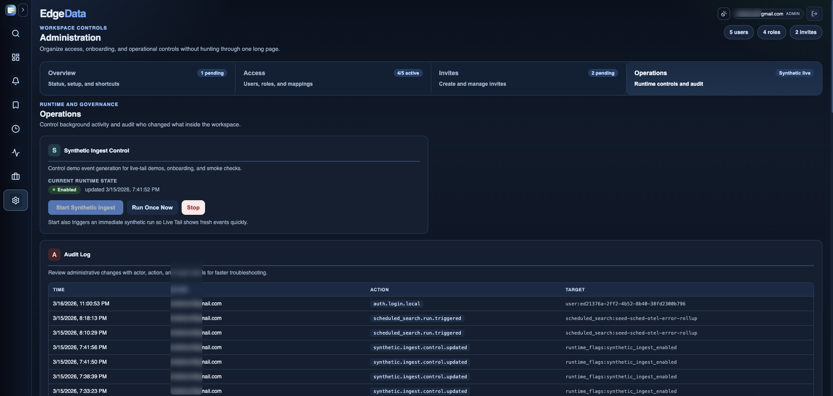Select the auth.login.local action cell
This screenshot has width=833, height=396.
point(397,304)
